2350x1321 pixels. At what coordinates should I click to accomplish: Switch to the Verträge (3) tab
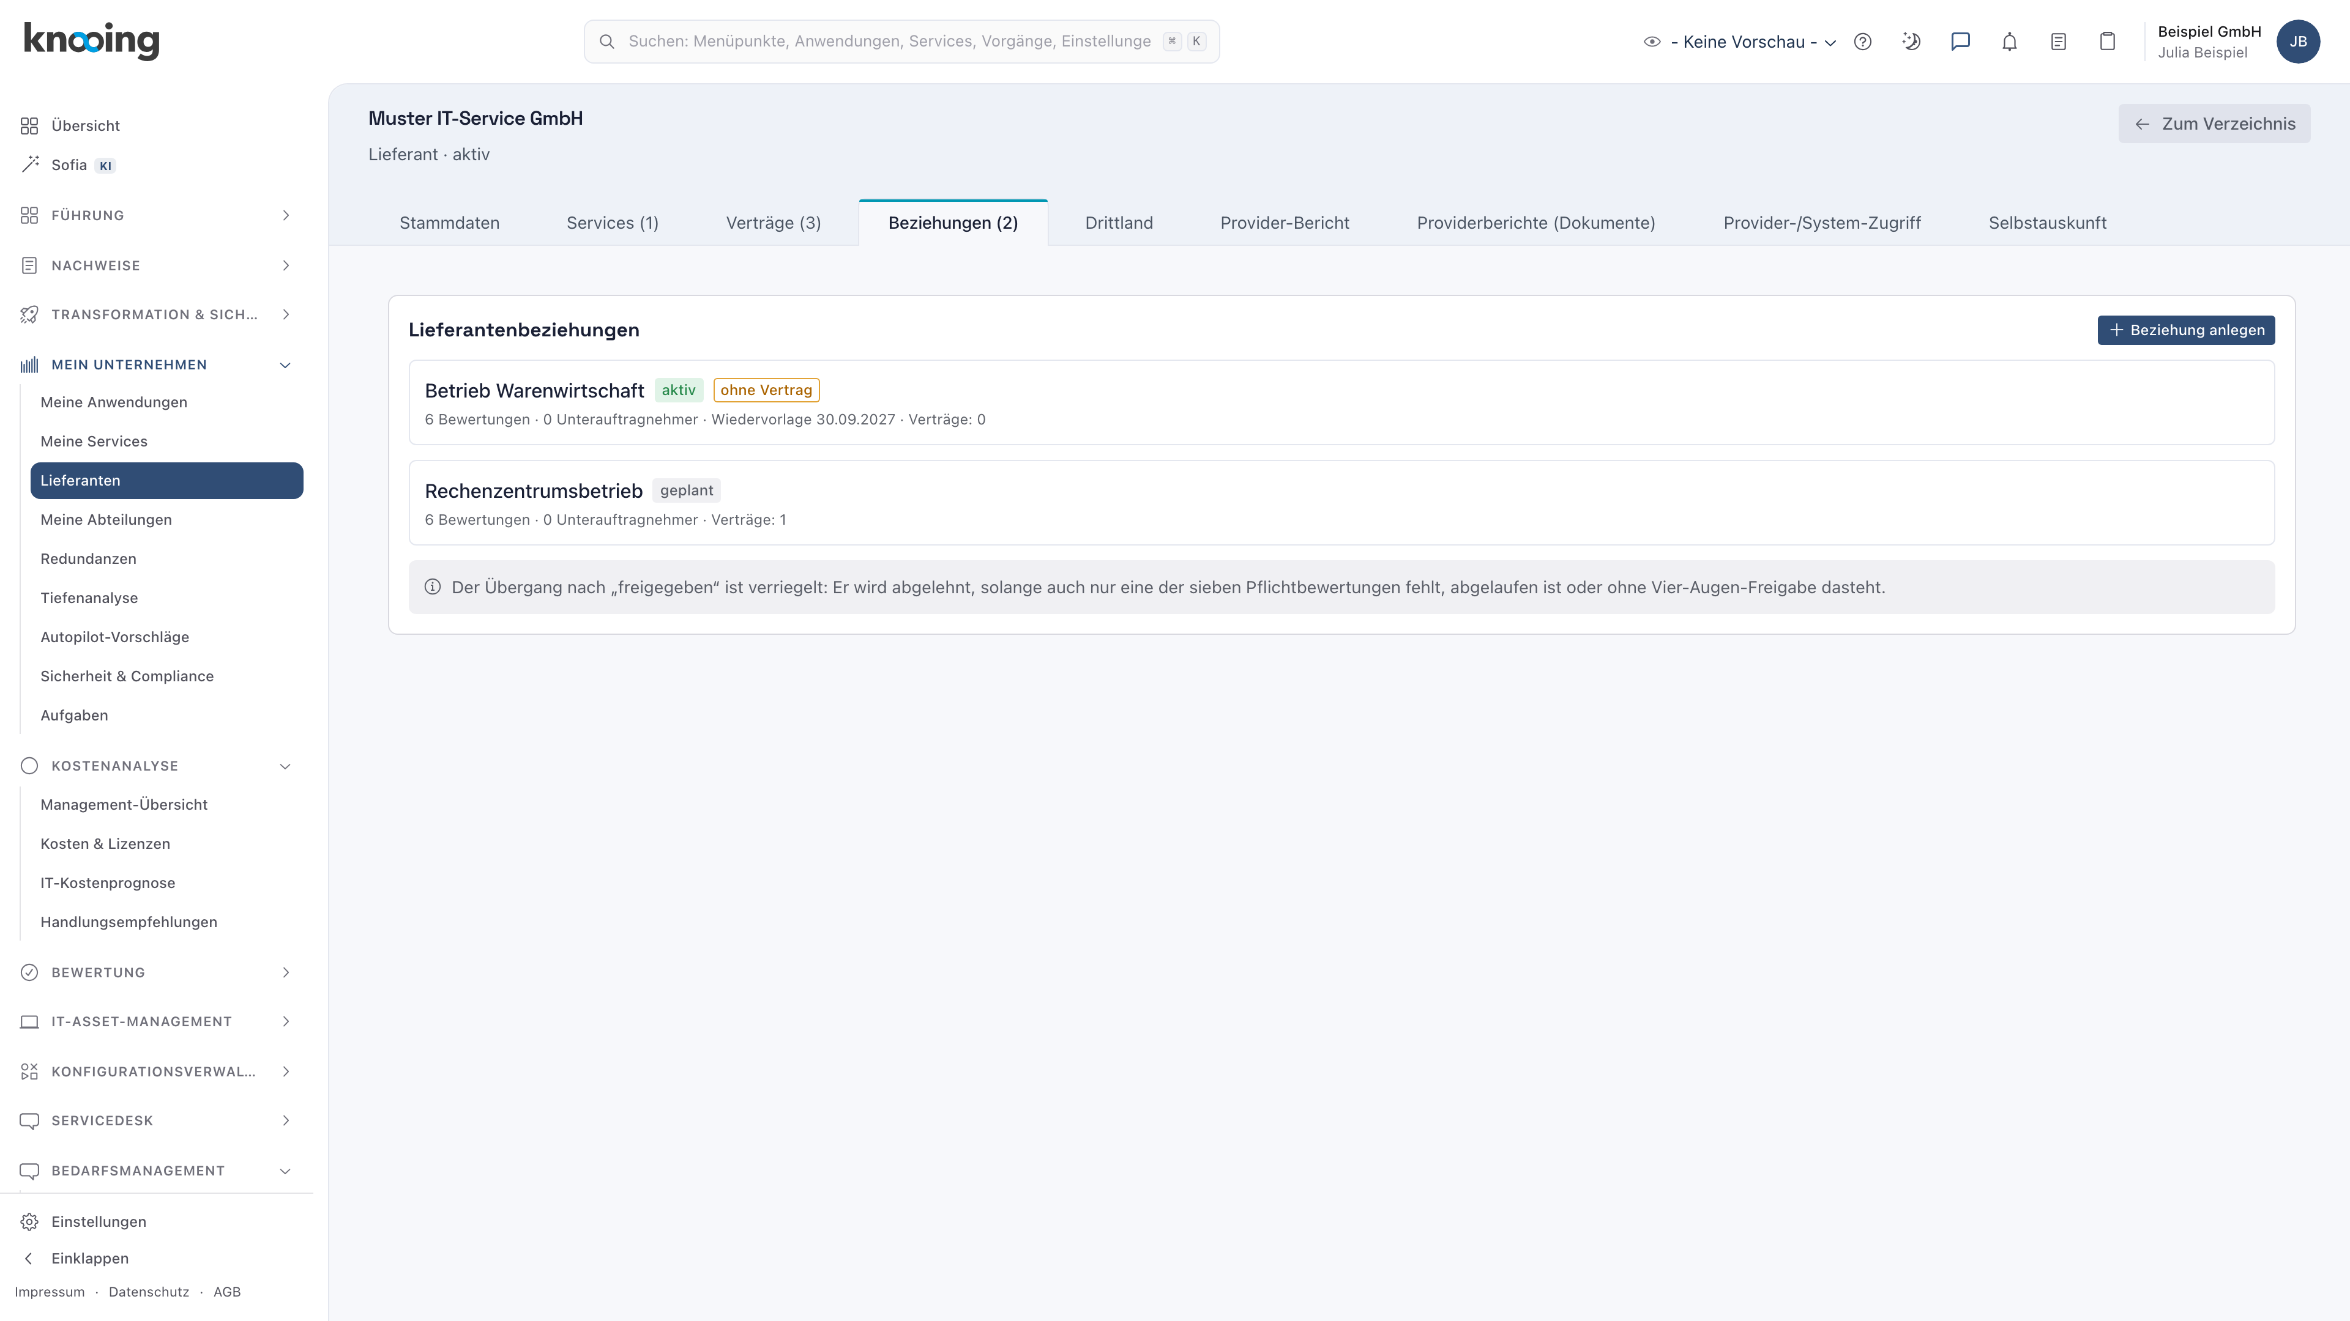[x=774, y=223]
